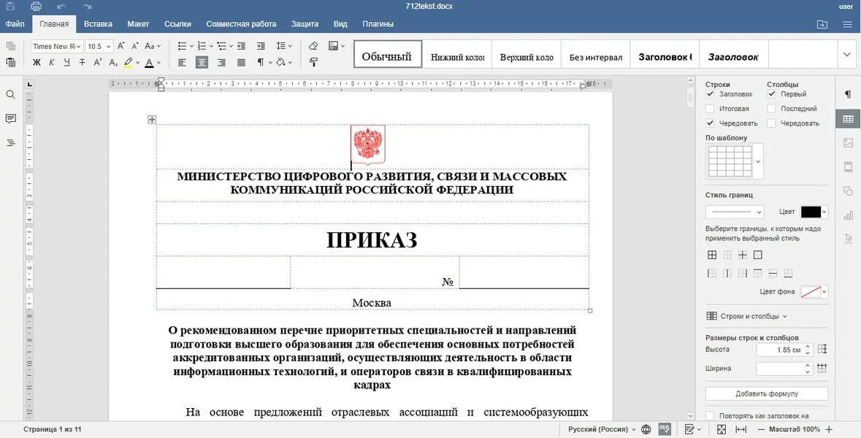Click the Добавить формулу button
The width and height of the screenshot is (861, 438).
pos(767,393)
